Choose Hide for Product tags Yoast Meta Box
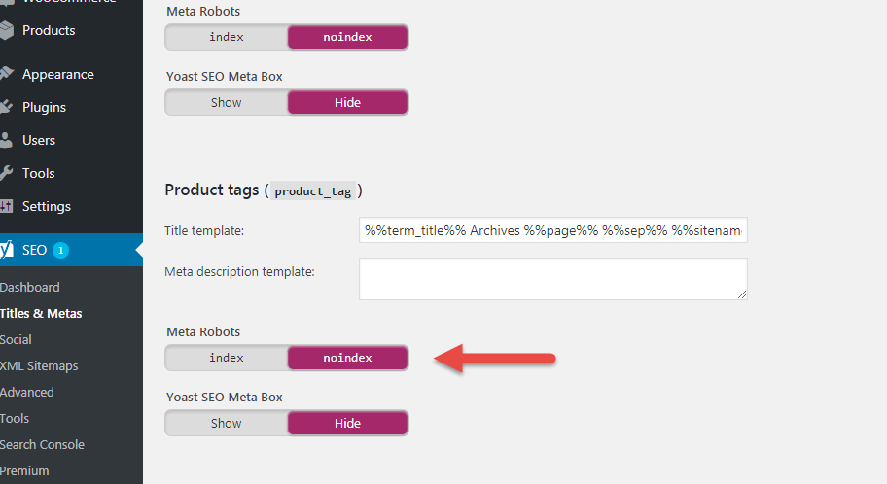Image resolution: width=887 pixels, height=484 pixels. pyautogui.click(x=347, y=424)
